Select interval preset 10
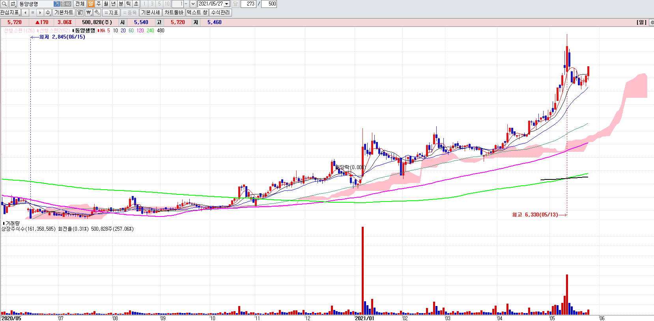 tap(167, 4)
